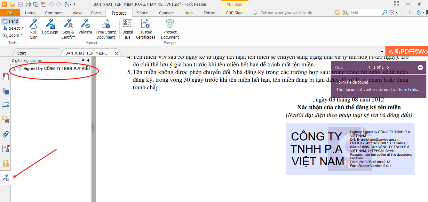The width and height of the screenshot is (428, 202).
Task: Activate the Hand tool
Action: point(10,21)
